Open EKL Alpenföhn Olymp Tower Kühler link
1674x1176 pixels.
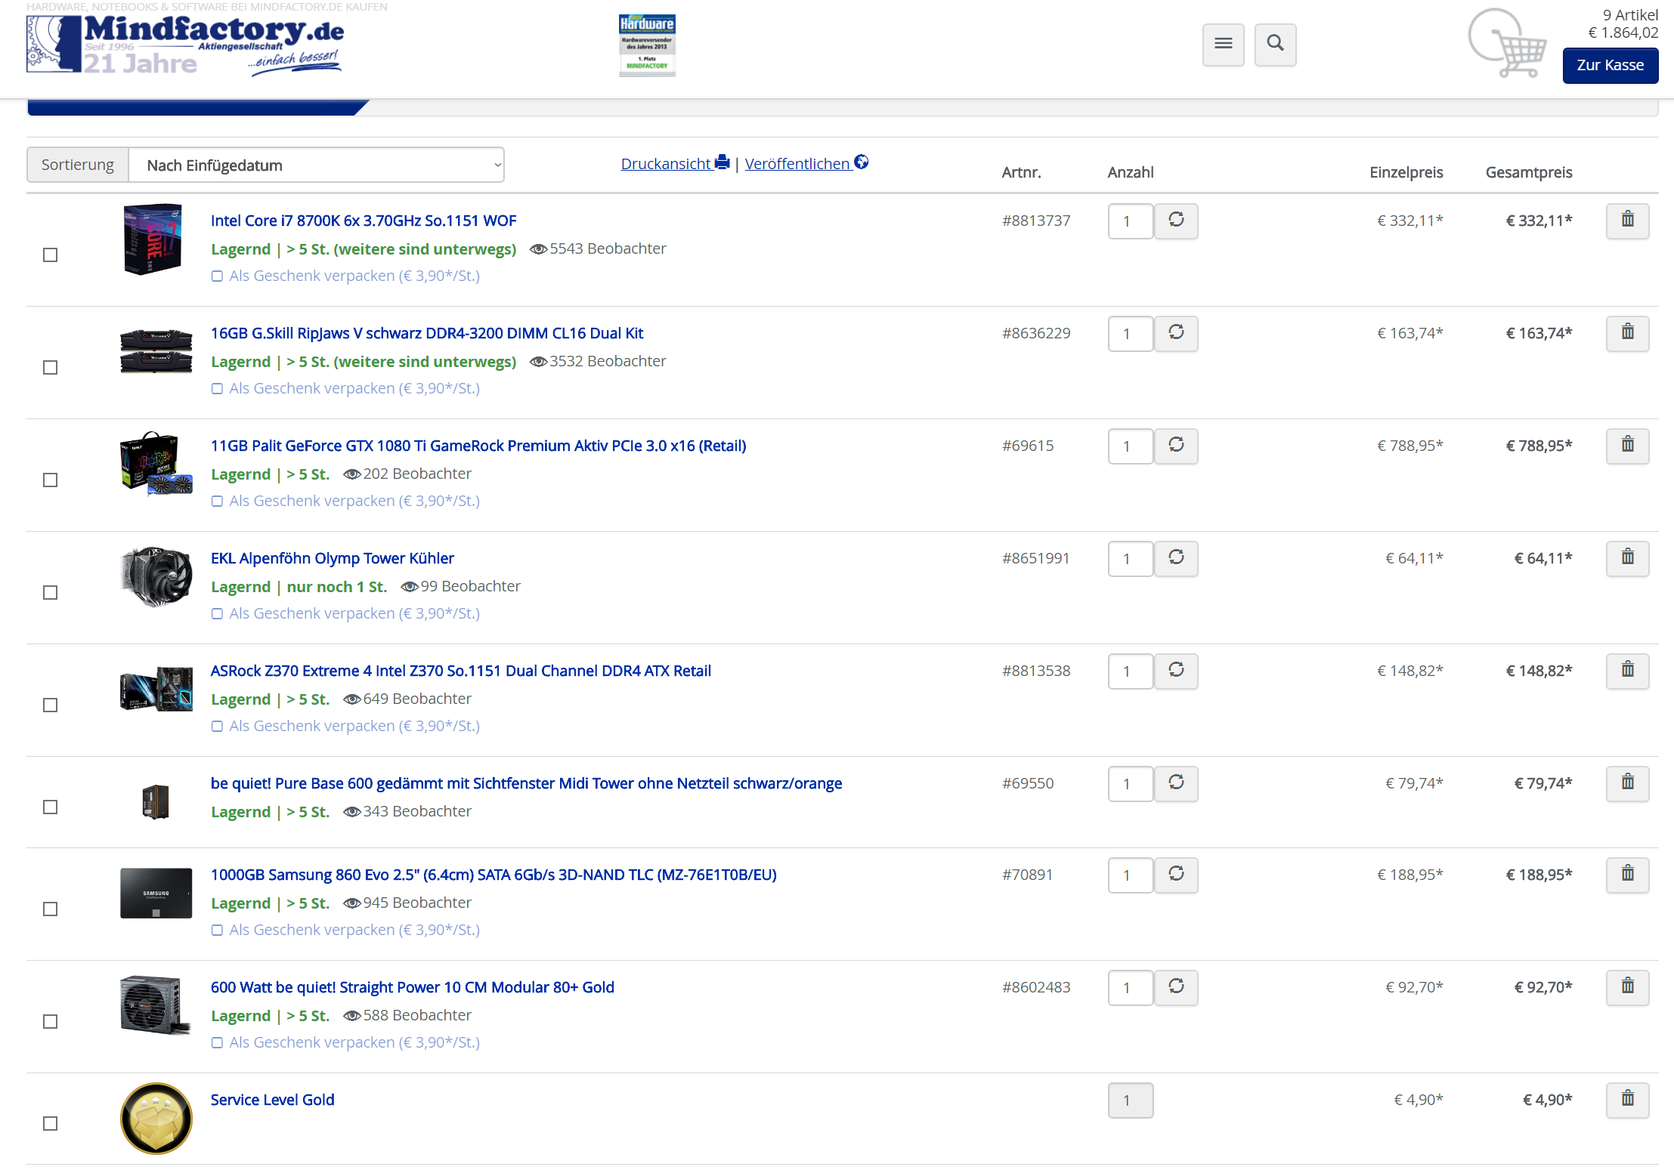pos(333,558)
